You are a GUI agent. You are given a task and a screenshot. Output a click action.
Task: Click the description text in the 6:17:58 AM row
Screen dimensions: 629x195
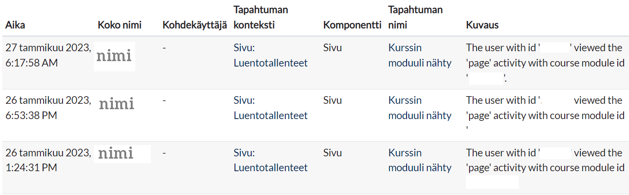click(544, 63)
